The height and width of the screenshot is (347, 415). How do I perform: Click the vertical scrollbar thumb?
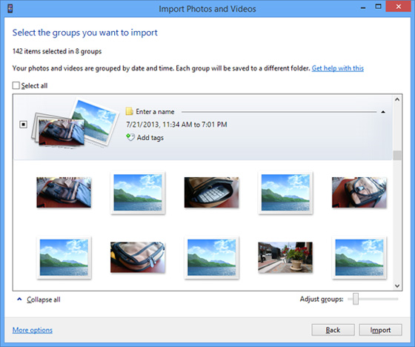tap(397, 155)
